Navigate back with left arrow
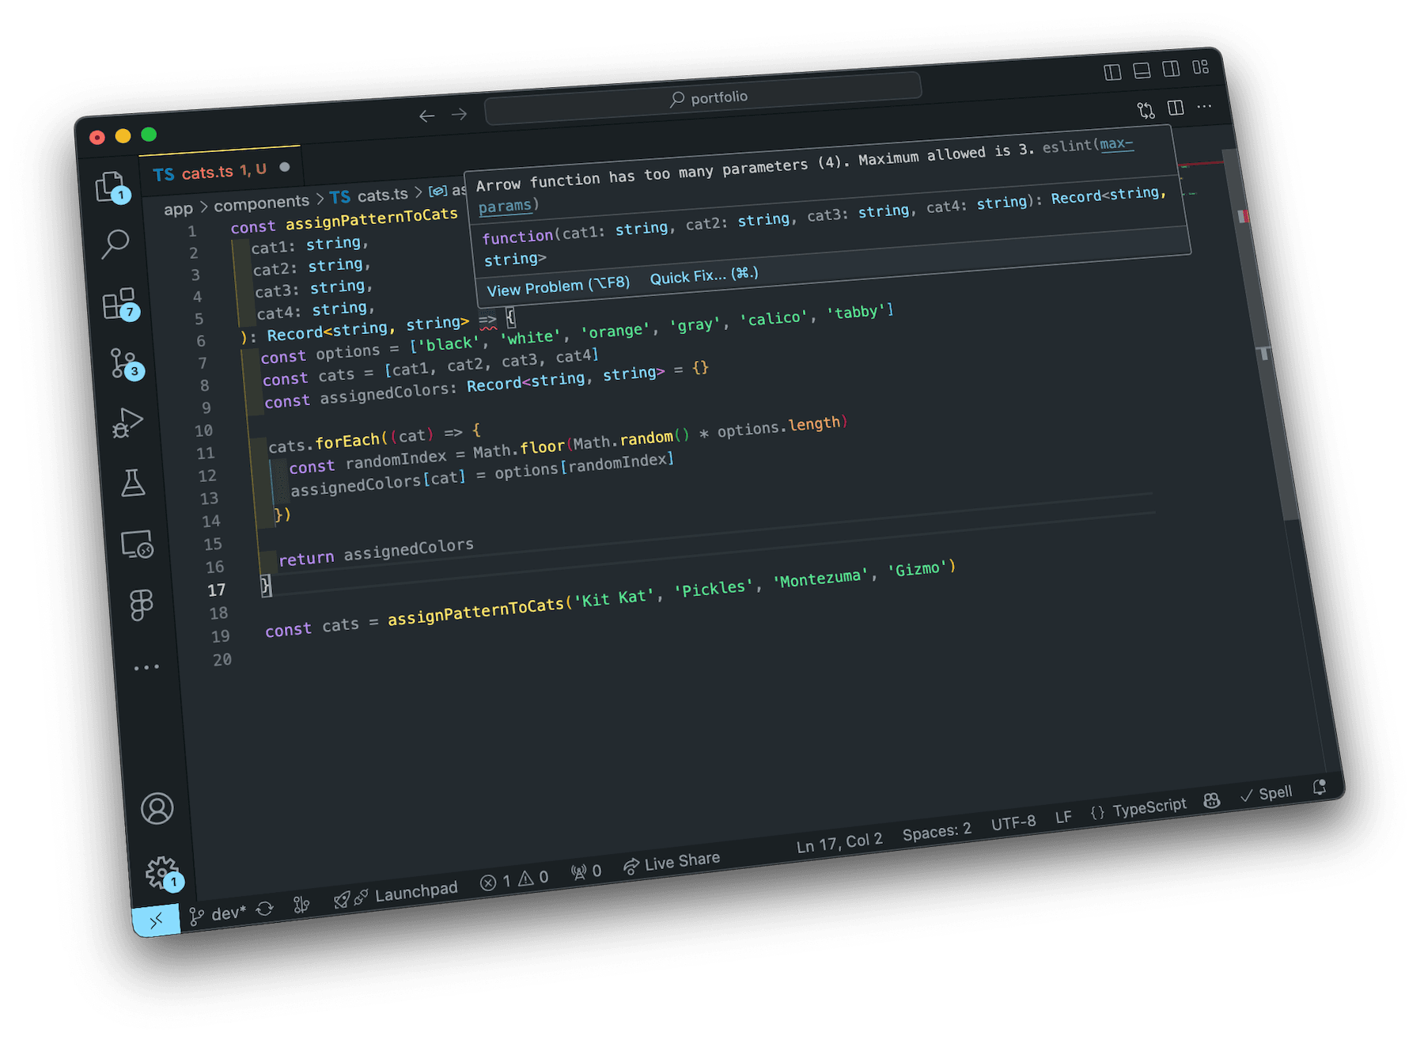This screenshot has width=1424, height=1040. tap(427, 116)
